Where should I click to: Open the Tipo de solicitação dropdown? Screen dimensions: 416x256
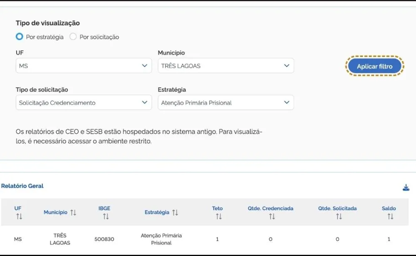[84, 103]
